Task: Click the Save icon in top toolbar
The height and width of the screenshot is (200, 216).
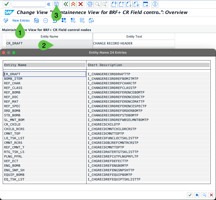Action: tap(56, 4)
